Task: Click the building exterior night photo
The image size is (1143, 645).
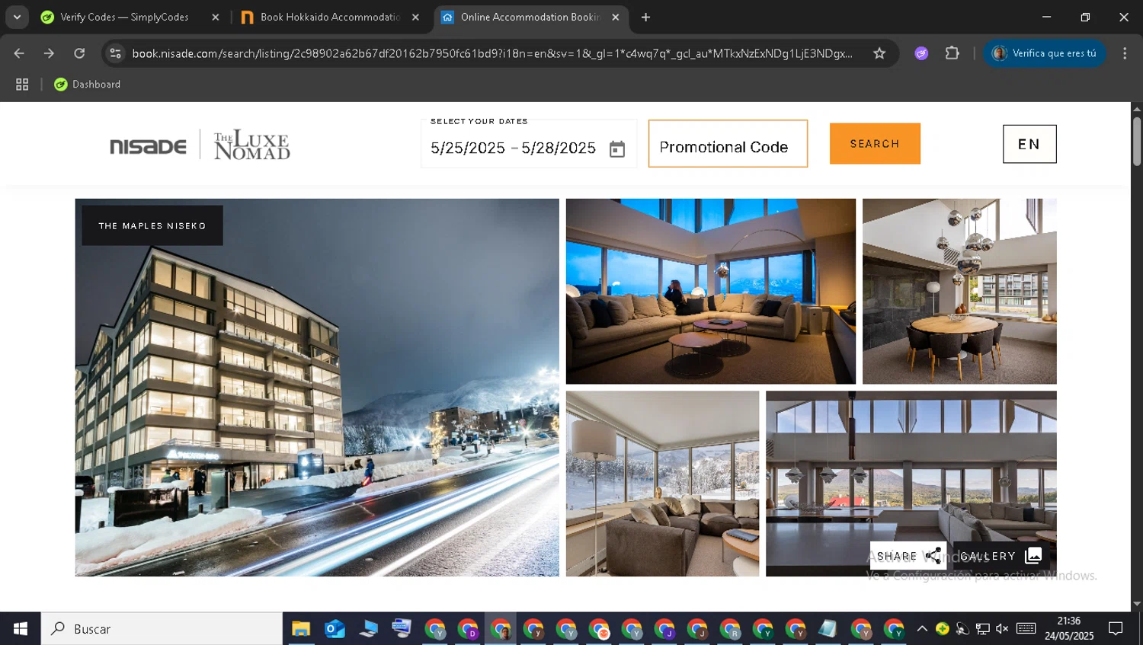Action: click(x=317, y=388)
